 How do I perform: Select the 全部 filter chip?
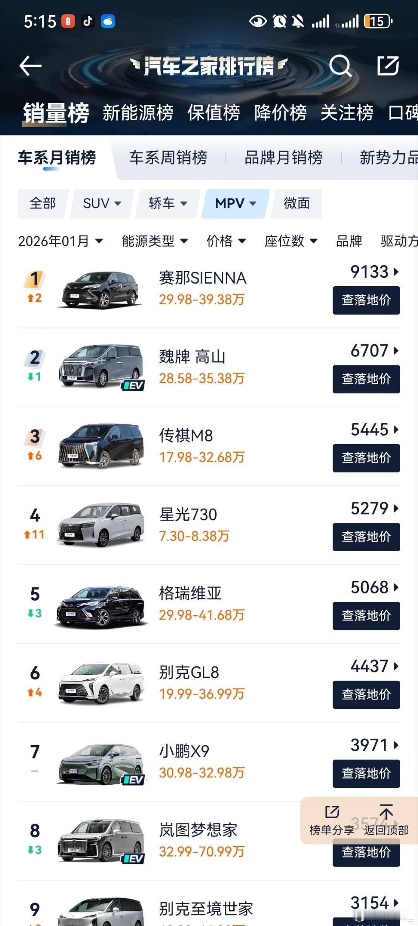(43, 204)
